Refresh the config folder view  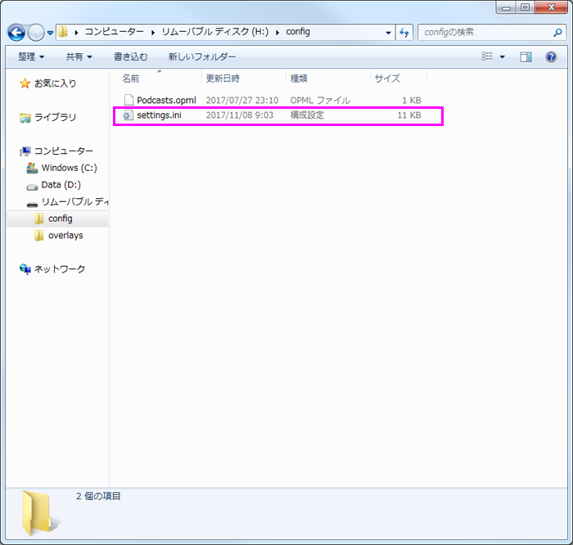click(x=404, y=33)
